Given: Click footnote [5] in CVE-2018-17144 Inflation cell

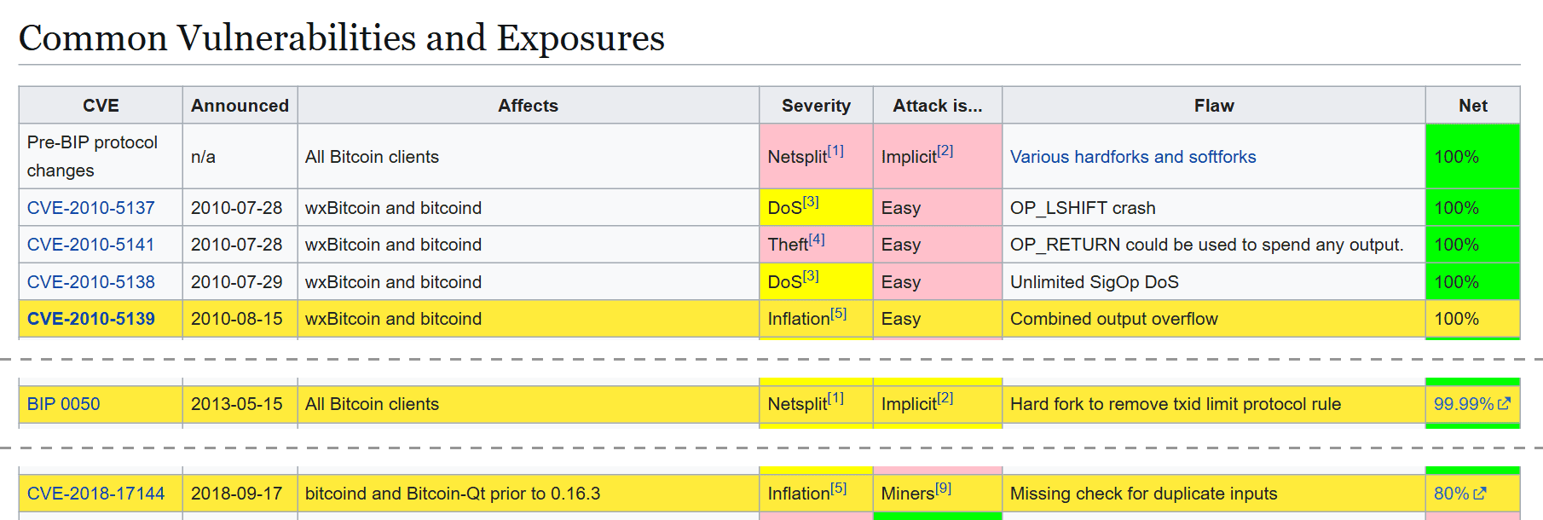Looking at the screenshot, I should point(839,488).
